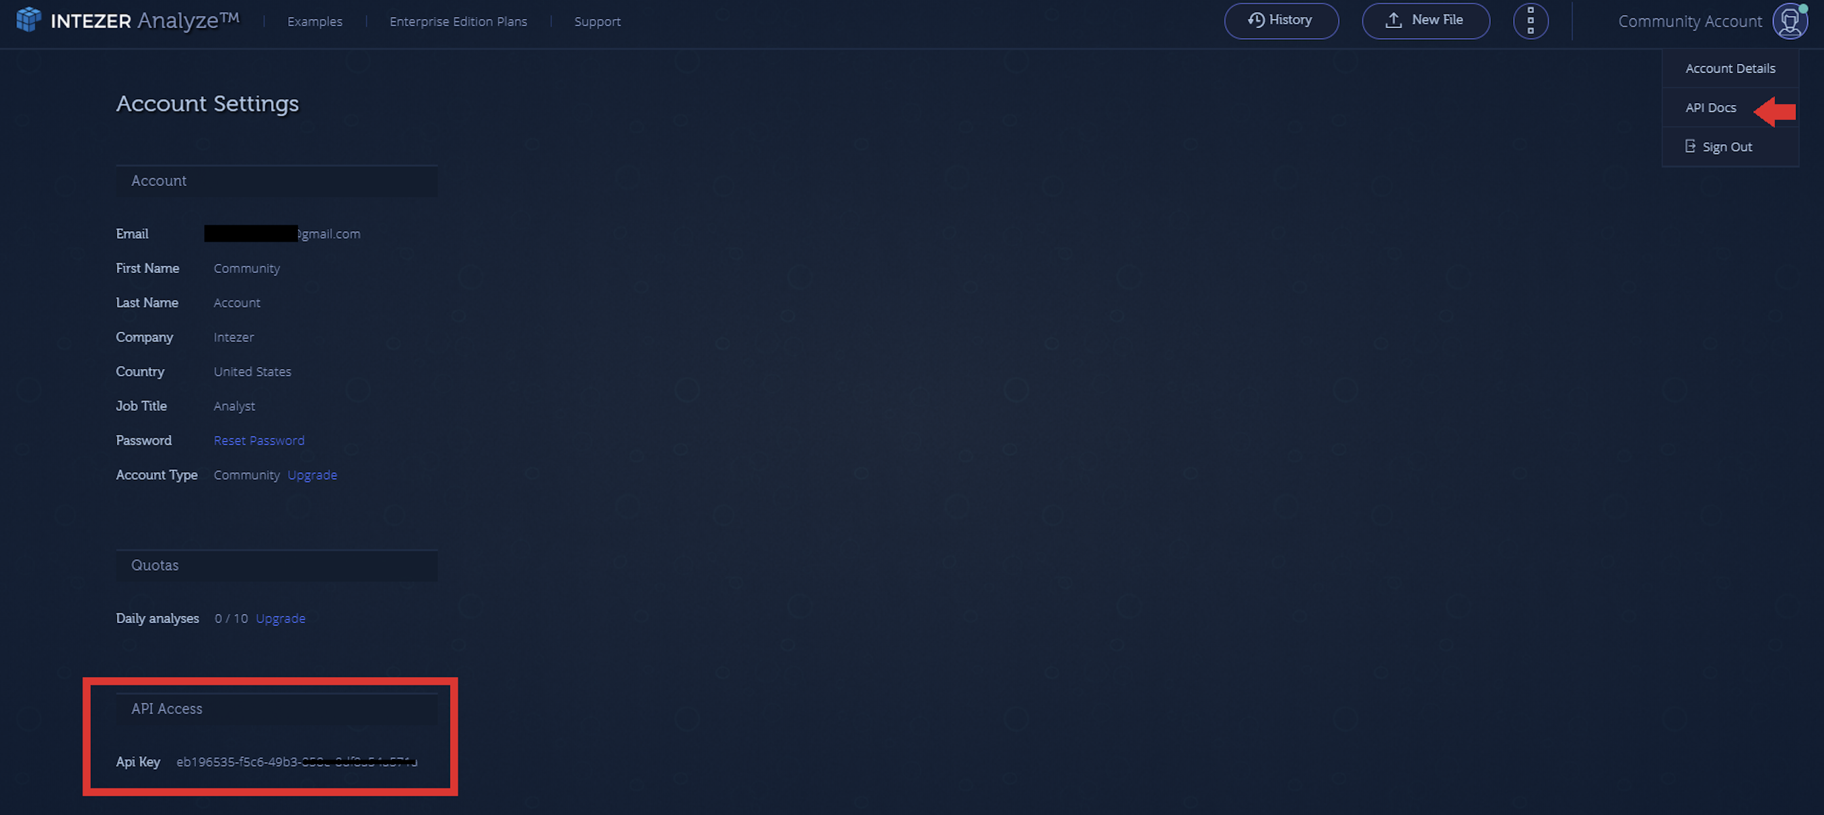1824x815 pixels.
Task: Open the three-dots more options icon
Action: [x=1530, y=20]
